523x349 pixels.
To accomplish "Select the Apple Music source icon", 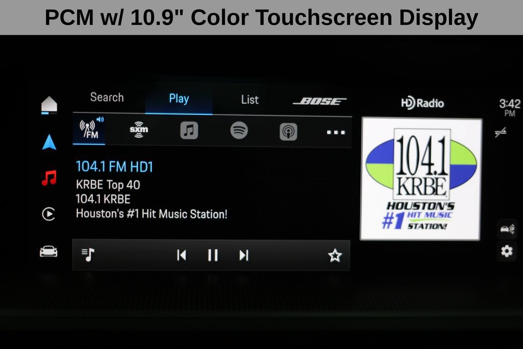I will pos(189,130).
